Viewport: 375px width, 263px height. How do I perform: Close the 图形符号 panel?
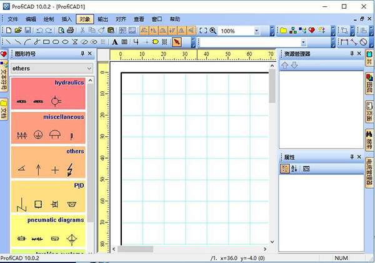click(90, 53)
